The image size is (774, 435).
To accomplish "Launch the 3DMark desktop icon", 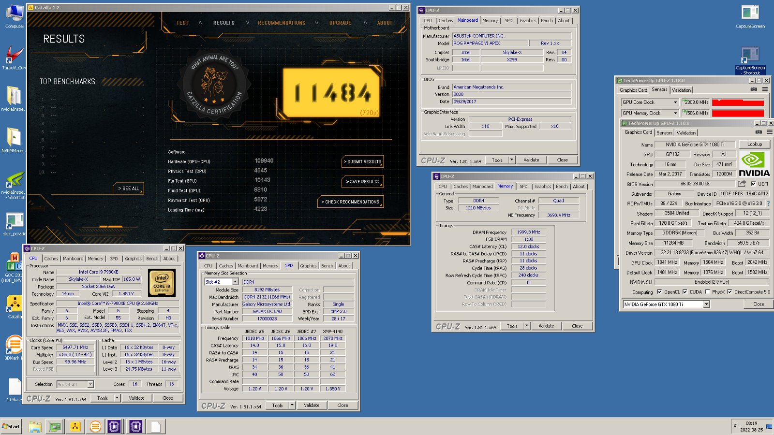I will pyautogui.click(x=14, y=348).
